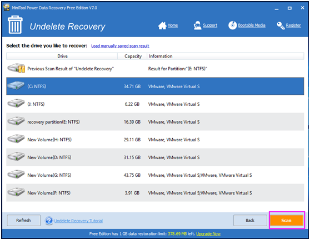Select the (C: NTFS) drive row

[x=155, y=86]
